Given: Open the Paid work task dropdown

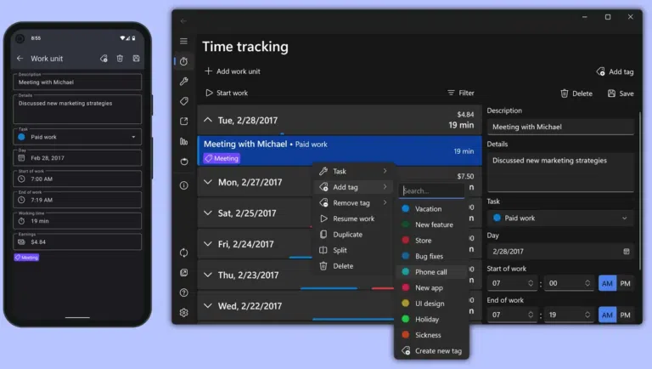Looking at the screenshot, I should (x=560, y=218).
